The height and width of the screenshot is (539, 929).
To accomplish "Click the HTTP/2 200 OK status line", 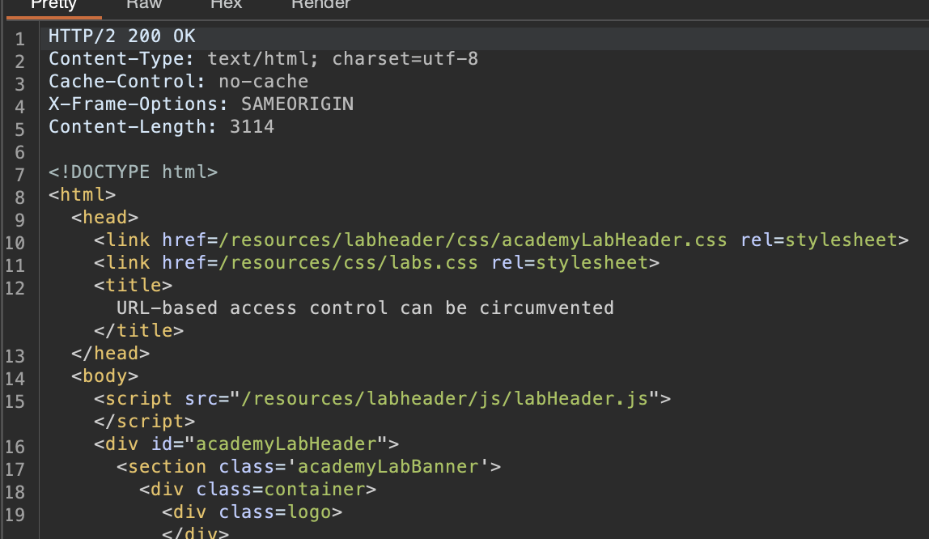I will (121, 36).
